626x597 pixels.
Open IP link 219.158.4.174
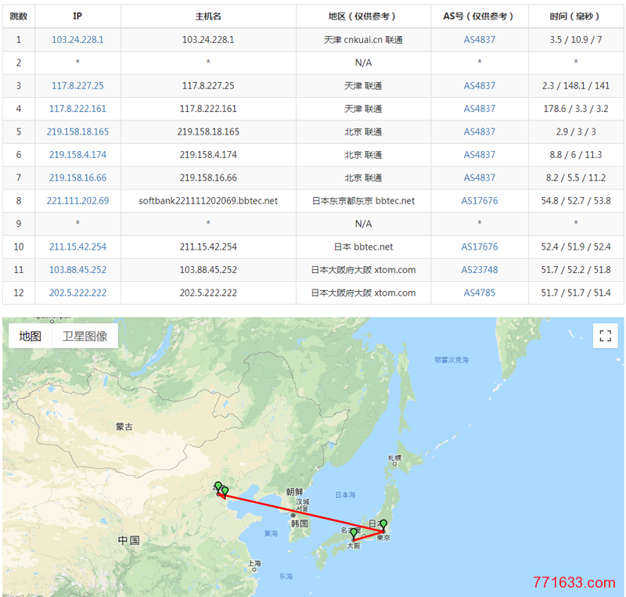[77, 155]
